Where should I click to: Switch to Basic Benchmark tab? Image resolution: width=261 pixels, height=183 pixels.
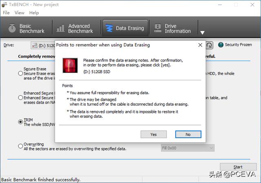27,28
